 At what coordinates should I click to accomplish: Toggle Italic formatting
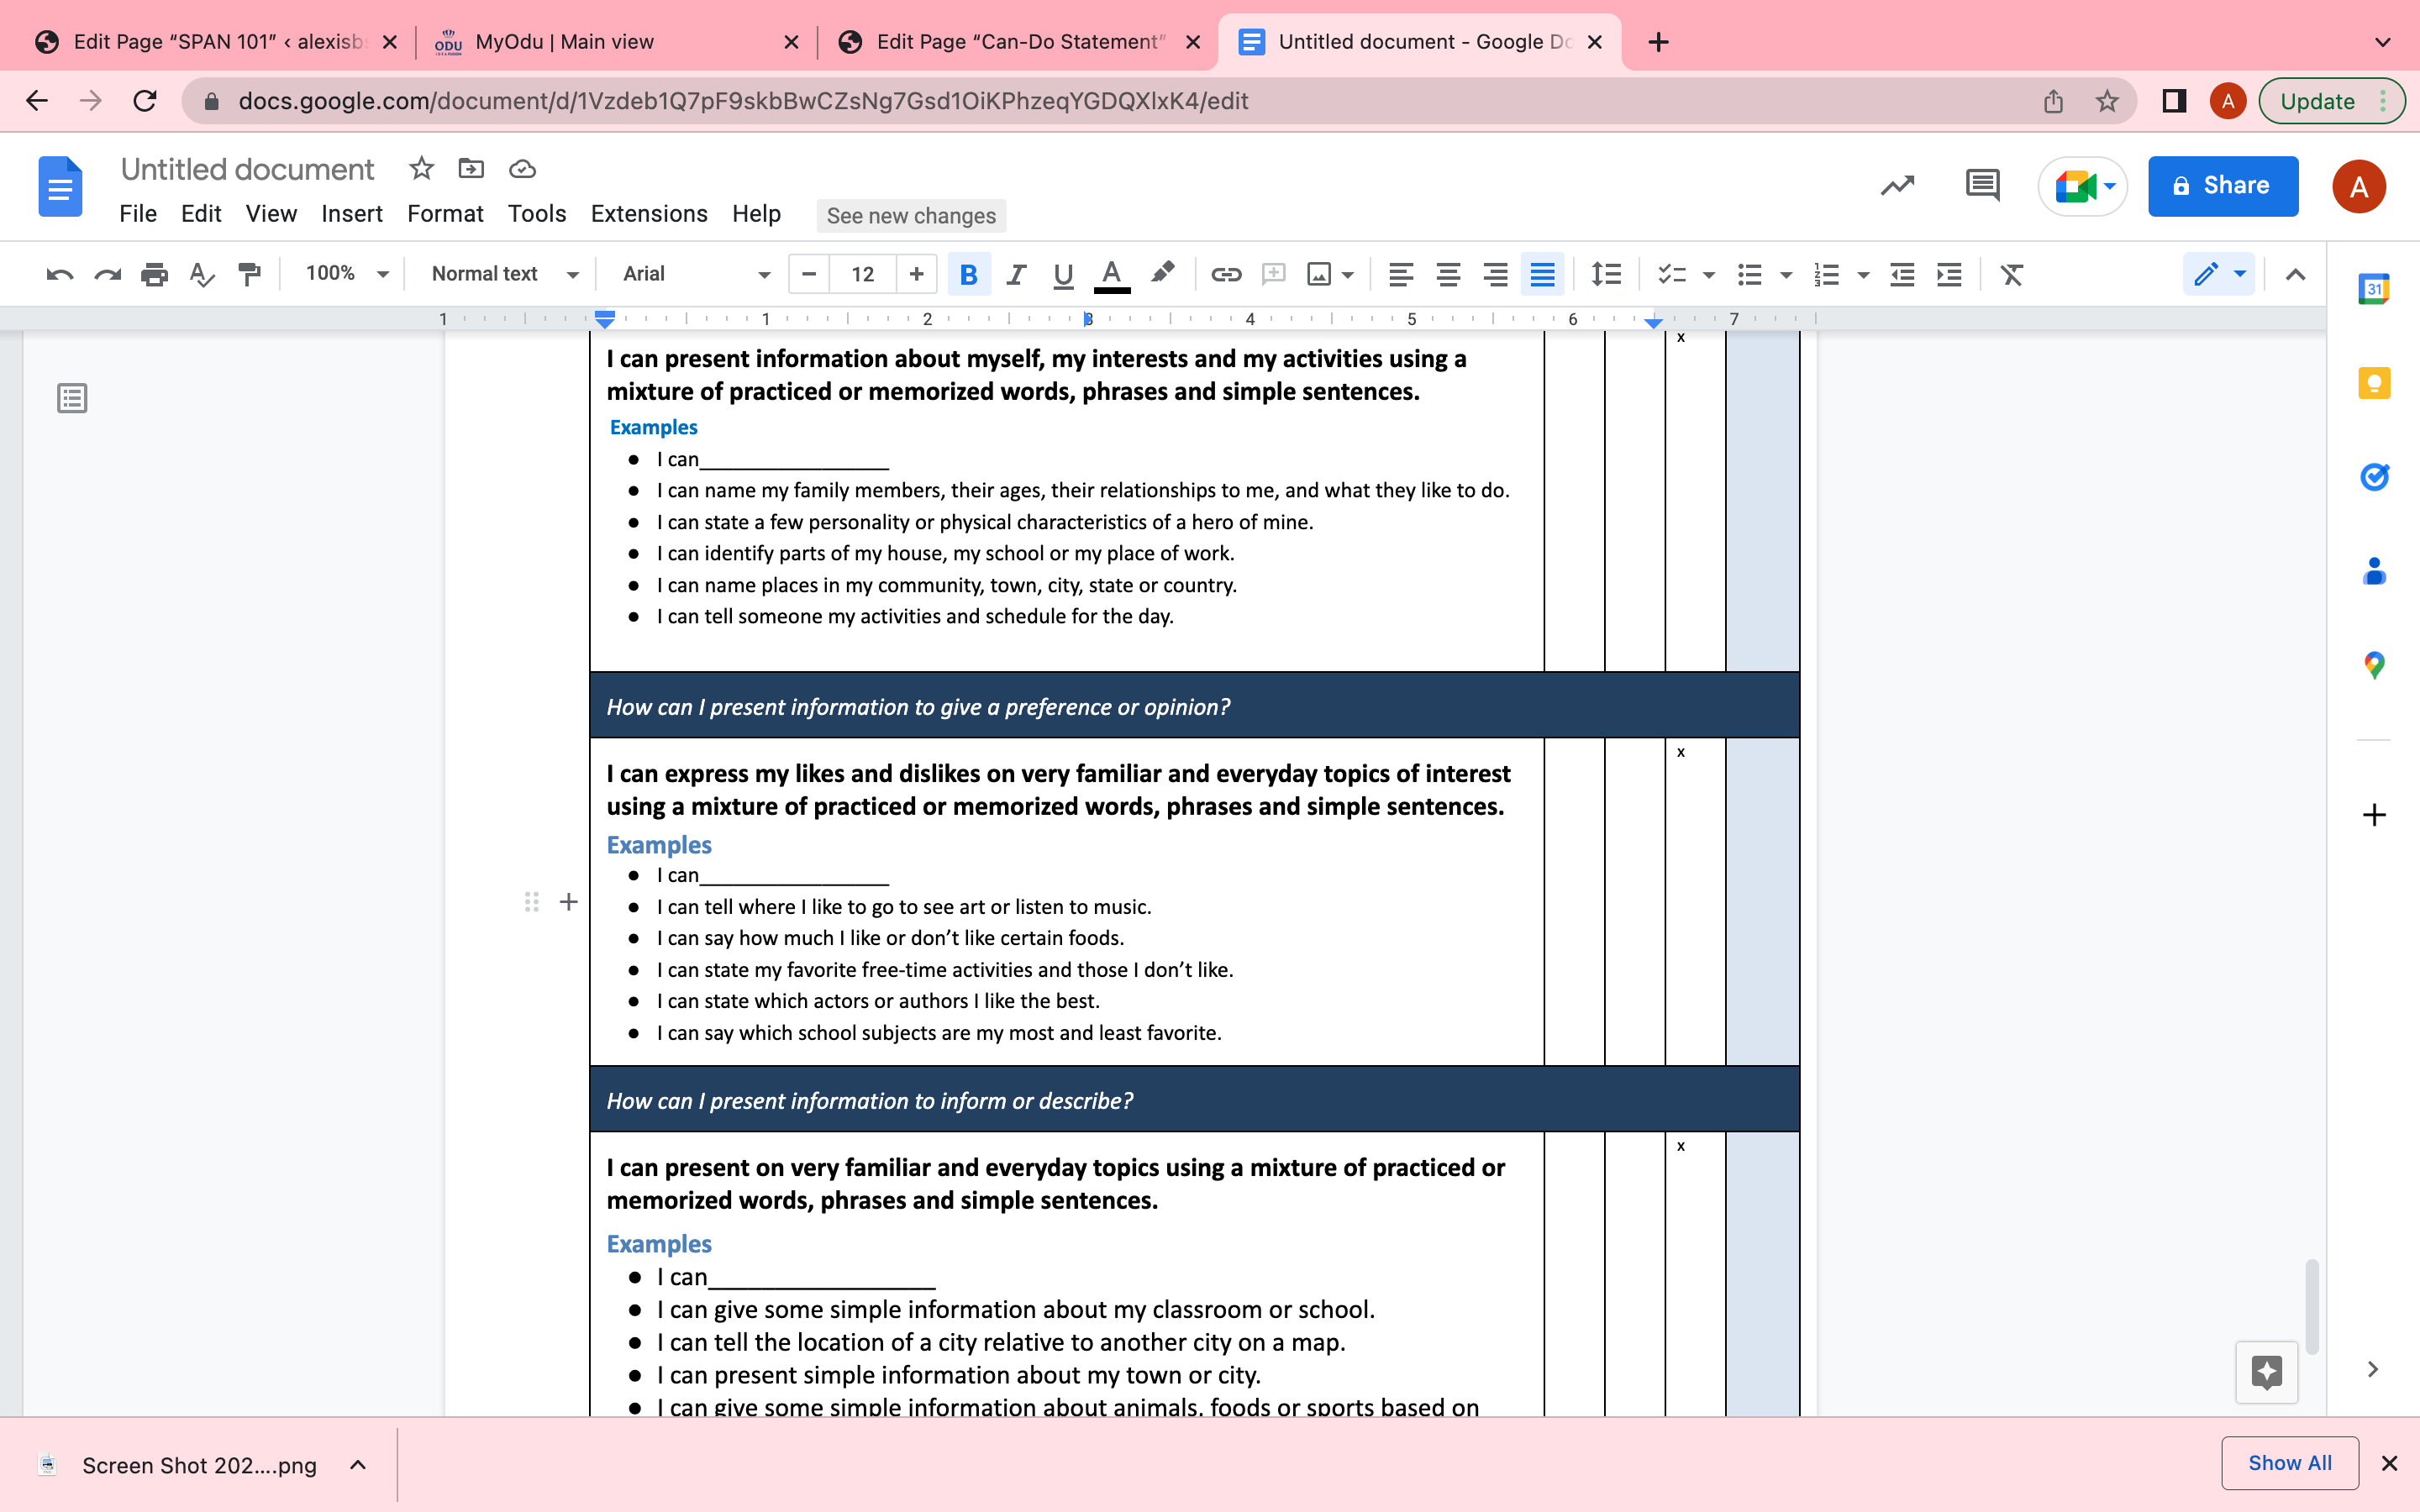(x=1016, y=274)
